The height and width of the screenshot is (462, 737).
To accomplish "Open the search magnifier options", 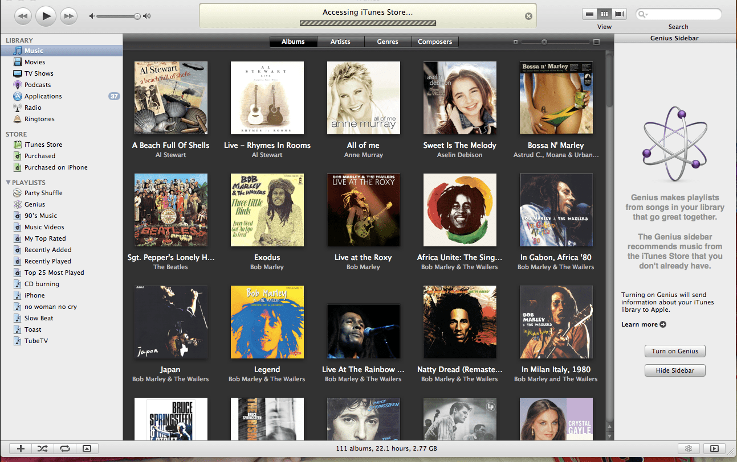I will pyautogui.click(x=644, y=14).
